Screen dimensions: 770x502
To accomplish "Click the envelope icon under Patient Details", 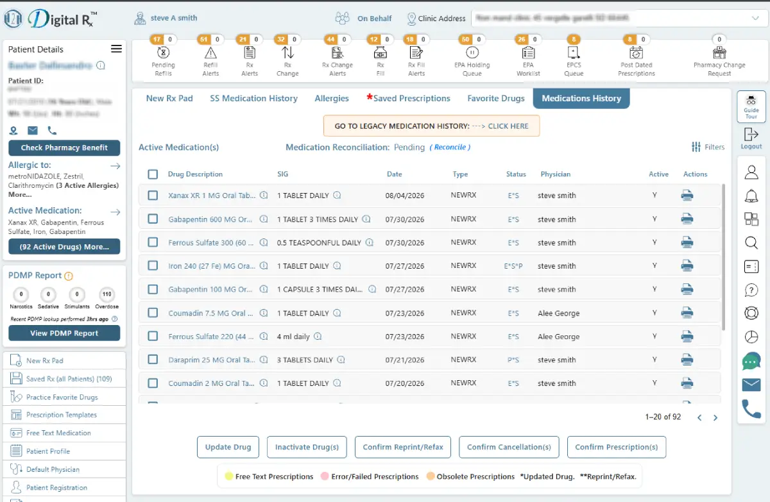I will click(33, 131).
